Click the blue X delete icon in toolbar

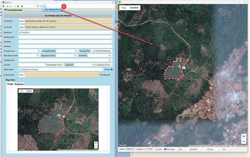pyautogui.click(x=3, y=6)
